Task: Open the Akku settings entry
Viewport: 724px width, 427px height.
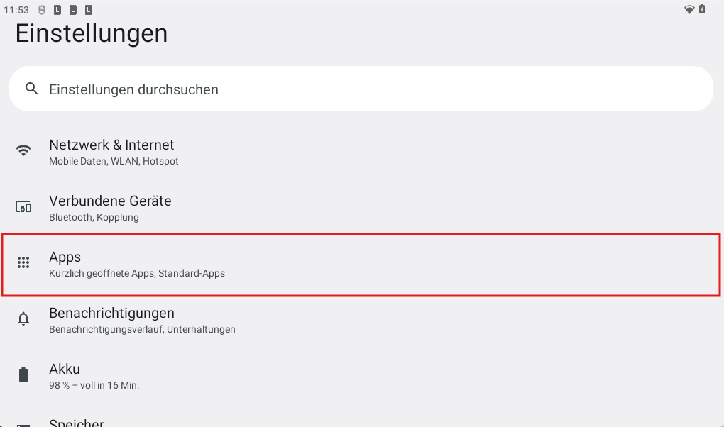Action: coord(65,369)
